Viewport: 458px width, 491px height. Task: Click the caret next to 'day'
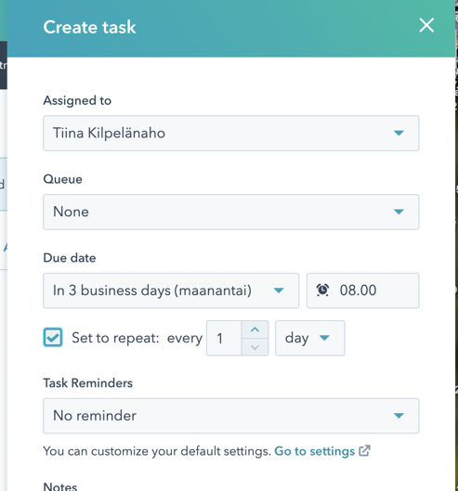[324, 338]
